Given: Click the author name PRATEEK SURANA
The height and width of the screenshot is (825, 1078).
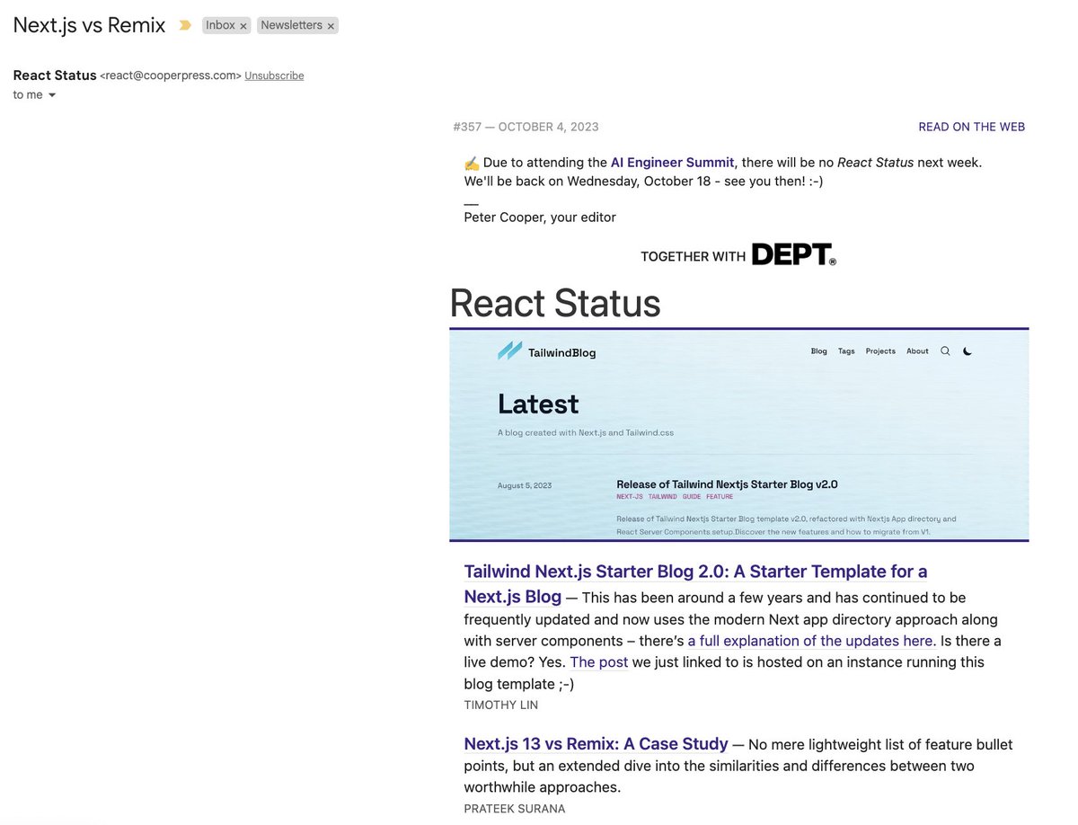Looking at the screenshot, I should 515,809.
